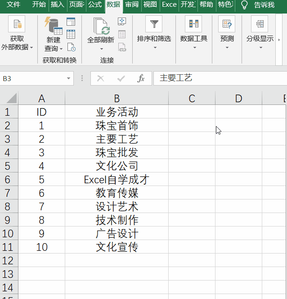
Task: Expand the New Query dropdown arrow
Action: click(x=61, y=49)
